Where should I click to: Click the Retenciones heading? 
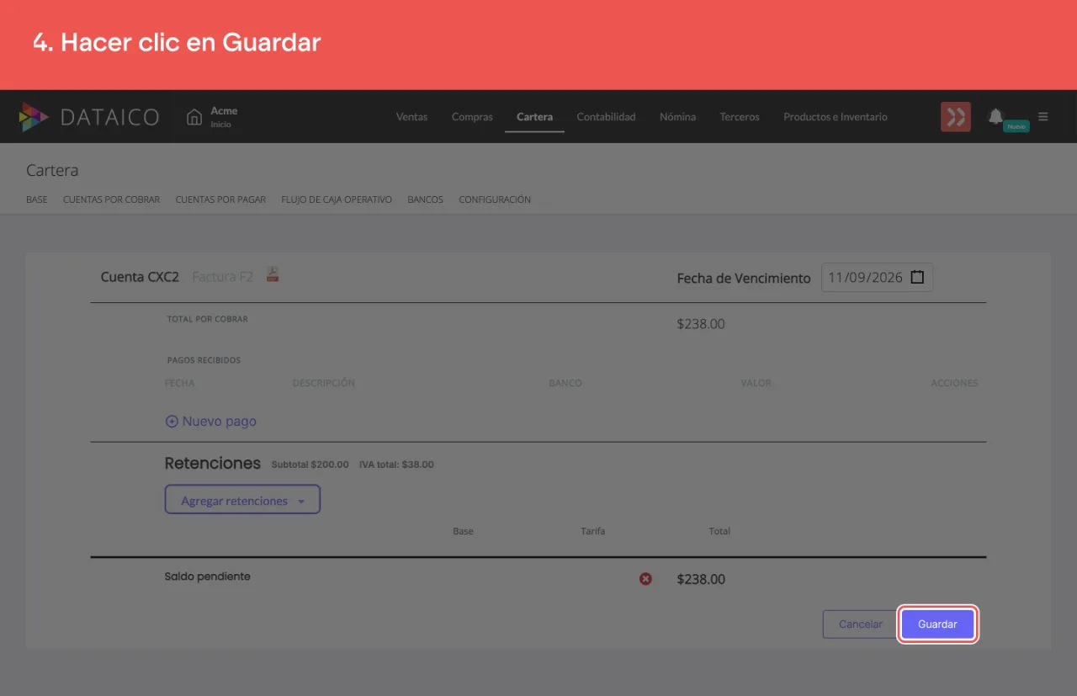coord(213,463)
